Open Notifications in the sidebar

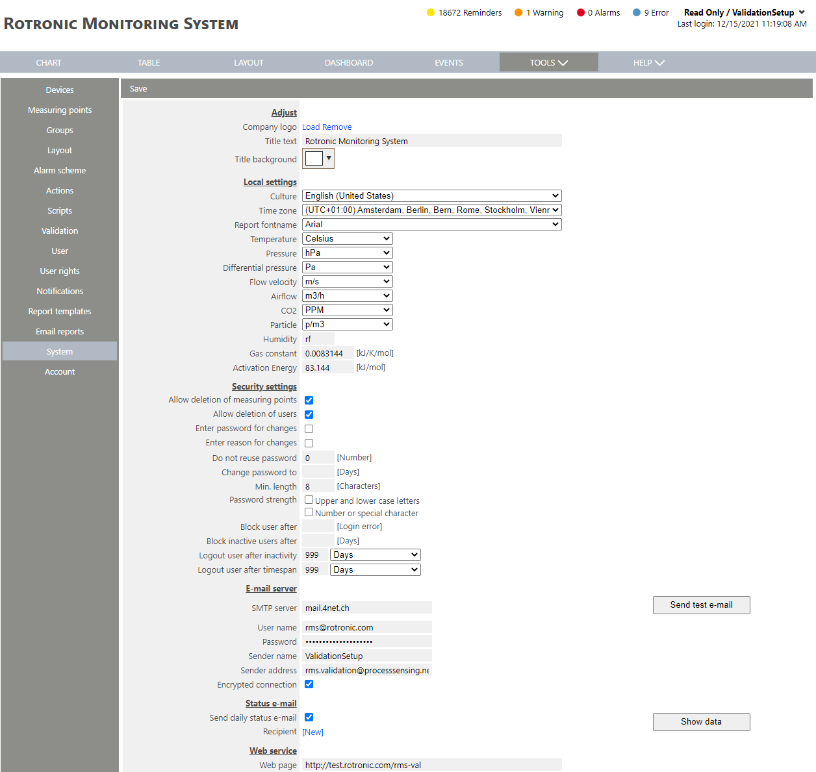tap(60, 291)
